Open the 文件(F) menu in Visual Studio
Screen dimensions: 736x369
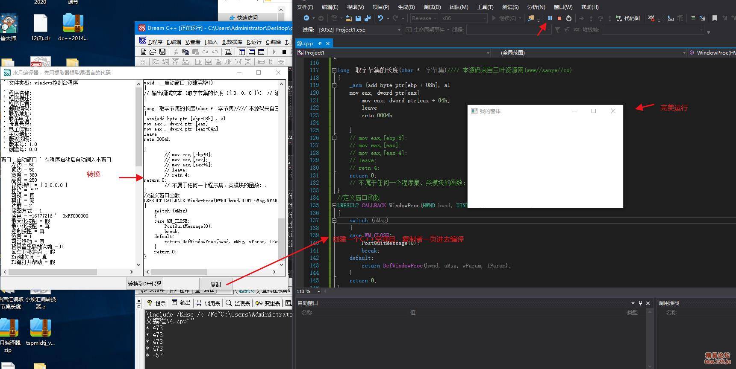[x=305, y=7]
